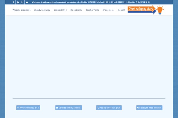The height and width of the screenshot is (118, 178).
Task: Open the Facebook page icon
Action: 13,2
